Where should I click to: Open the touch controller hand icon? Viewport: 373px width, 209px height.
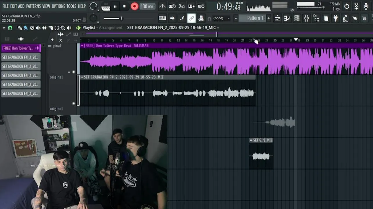point(355,18)
